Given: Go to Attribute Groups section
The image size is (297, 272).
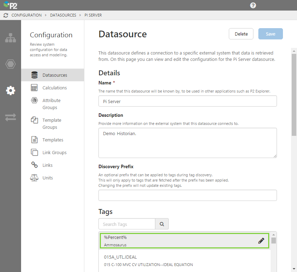Looking at the screenshot, I should coord(51,104).
